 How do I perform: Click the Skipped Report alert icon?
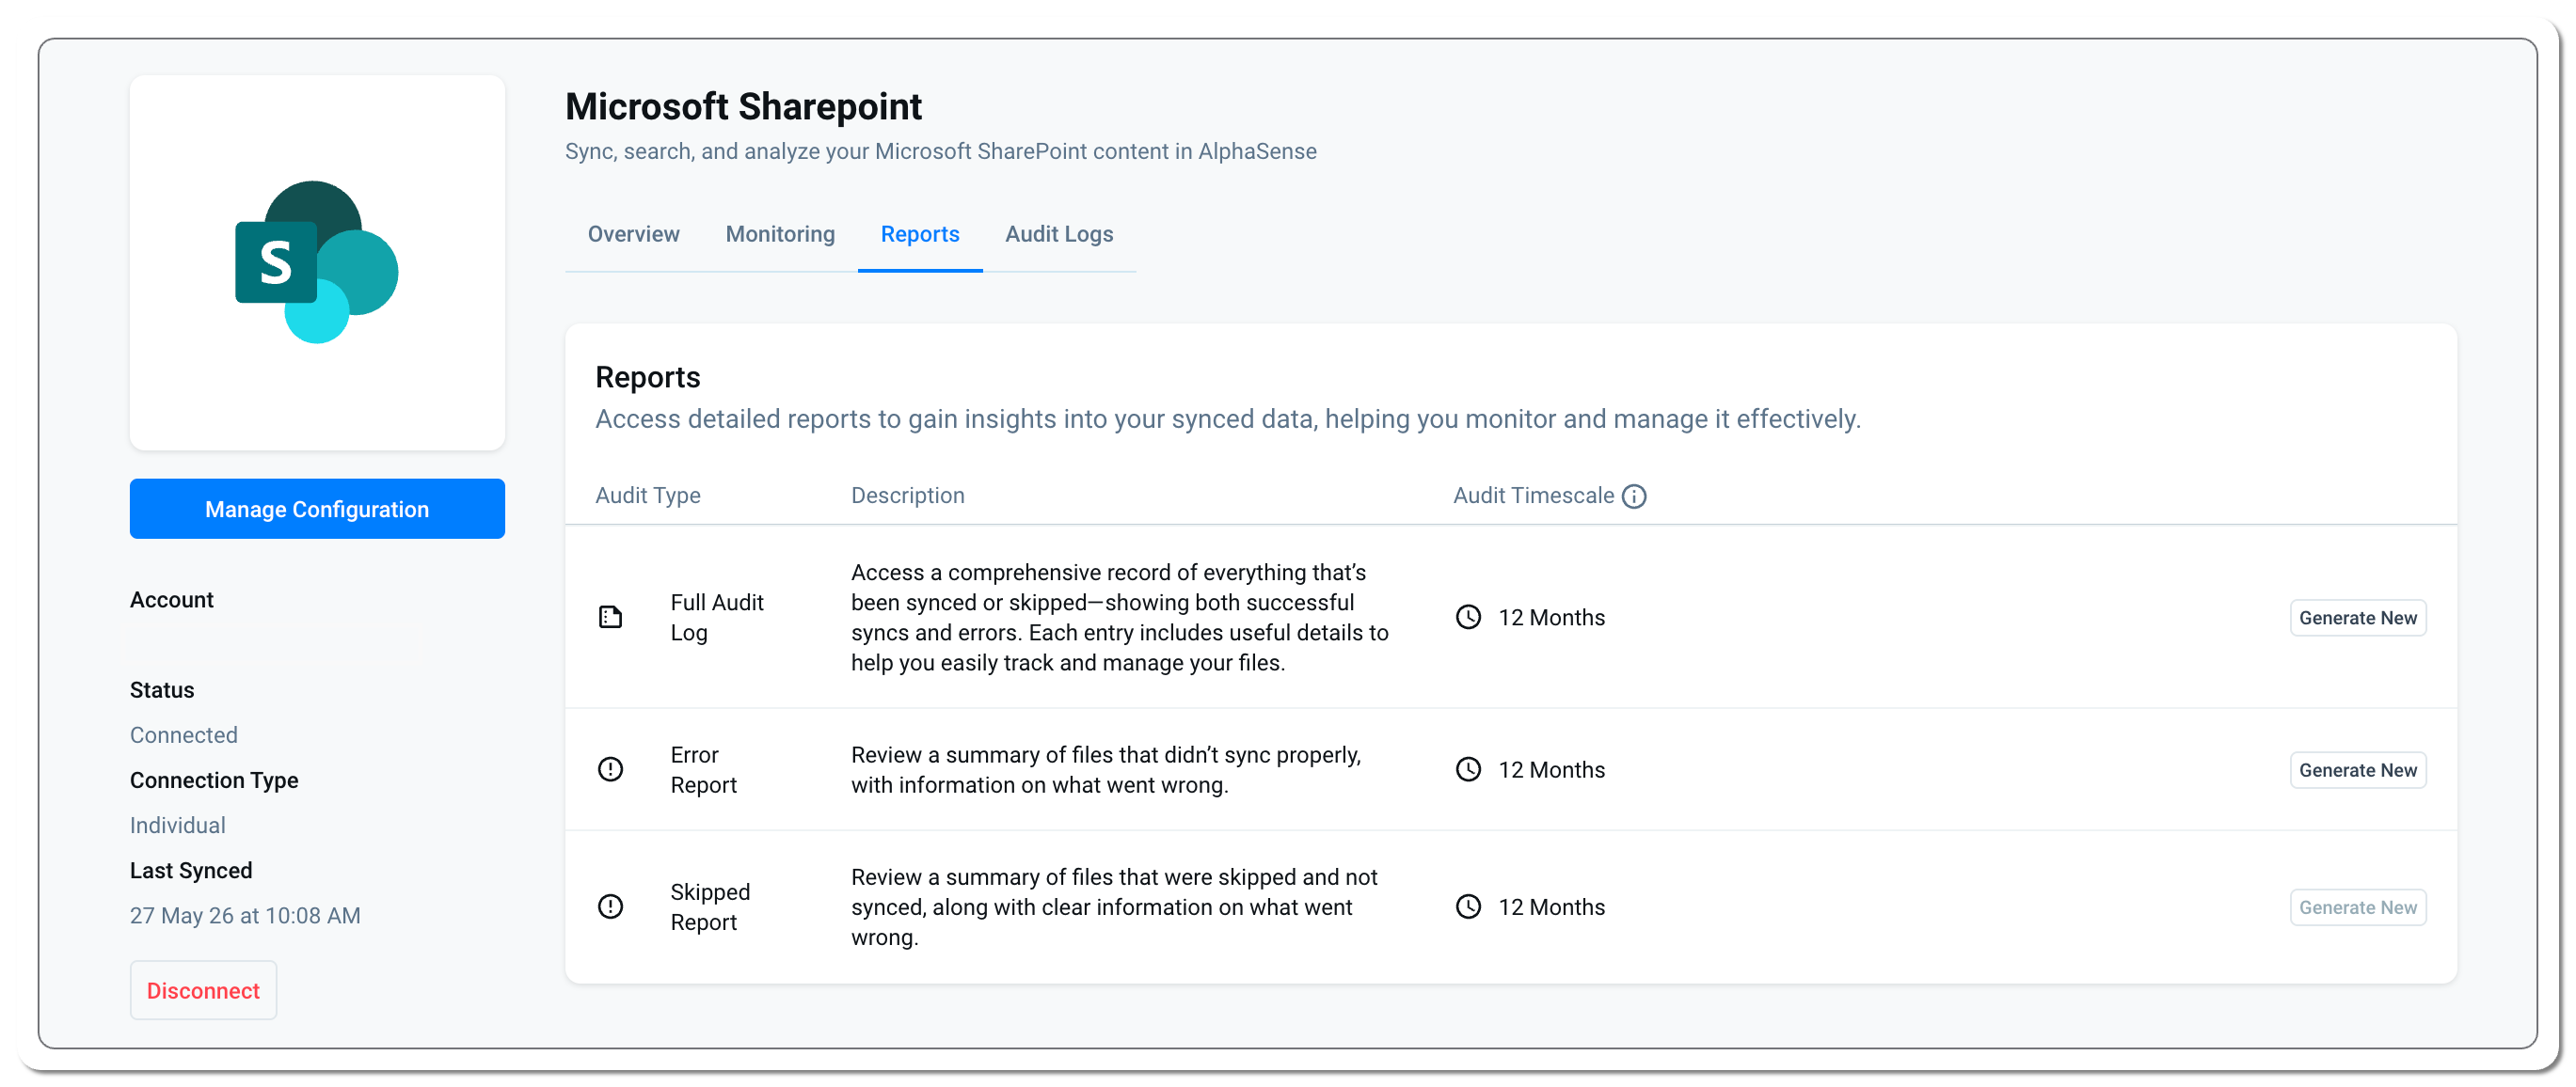coord(610,907)
